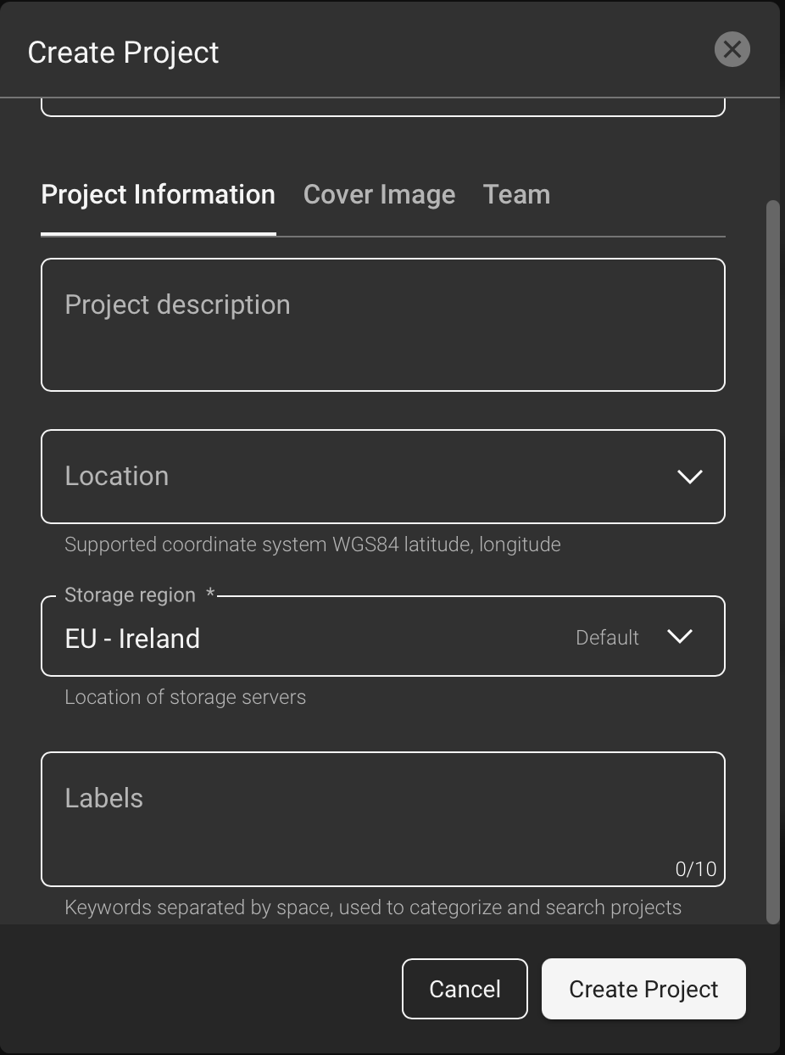Open the Team tab
The image size is (785, 1055).
tap(516, 195)
